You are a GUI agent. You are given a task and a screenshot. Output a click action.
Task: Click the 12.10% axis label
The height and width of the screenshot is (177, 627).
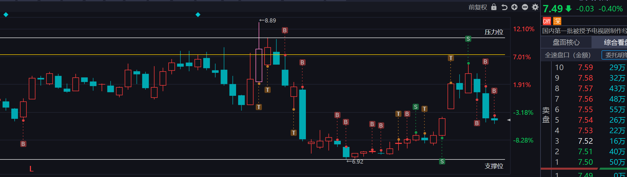coord(524,29)
